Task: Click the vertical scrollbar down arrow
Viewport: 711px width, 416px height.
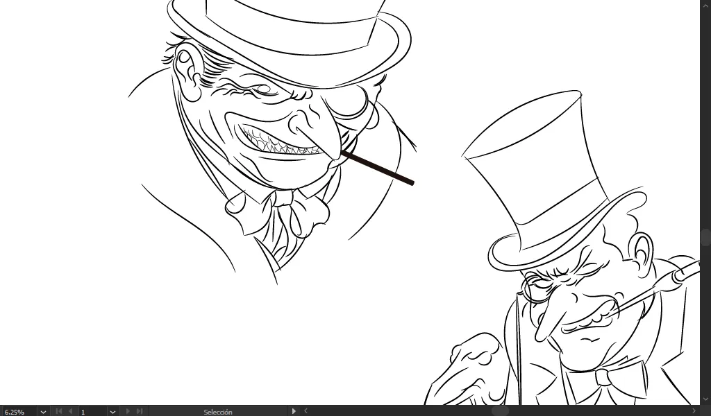Action: click(705, 399)
